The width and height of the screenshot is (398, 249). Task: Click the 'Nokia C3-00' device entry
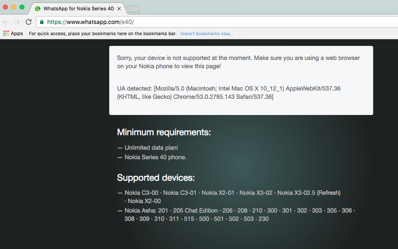pos(141,193)
